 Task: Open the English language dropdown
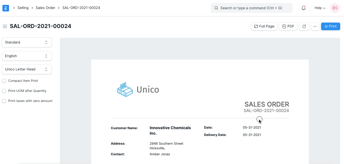(27, 56)
